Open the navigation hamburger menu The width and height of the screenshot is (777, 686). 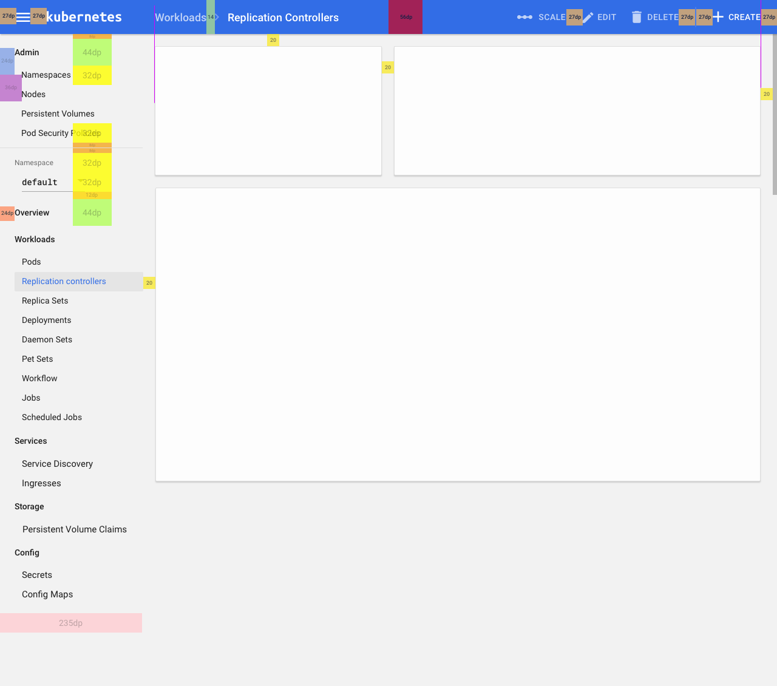(23, 17)
